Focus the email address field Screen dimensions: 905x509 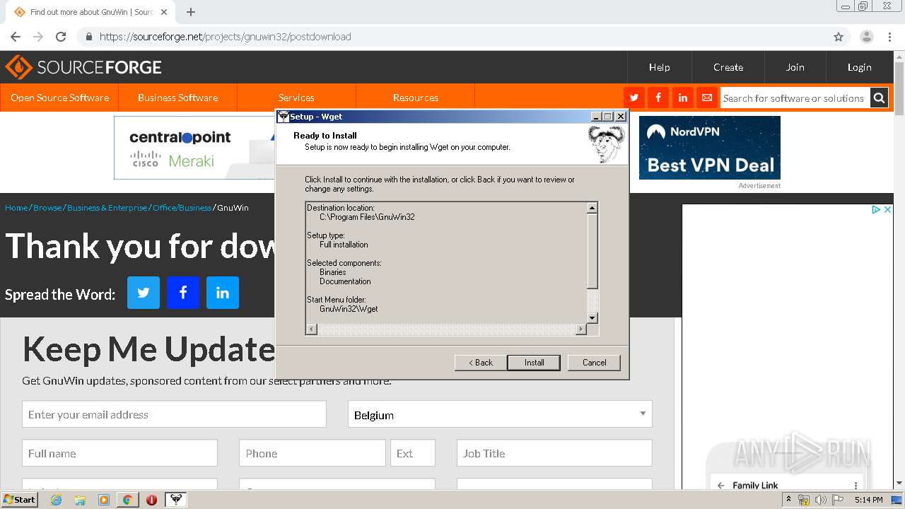pyautogui.click(x=174, y=414)
